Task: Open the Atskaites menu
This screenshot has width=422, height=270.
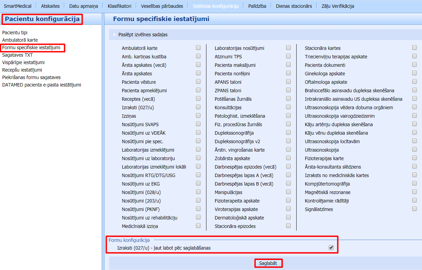Action: pyautogui.click(x=50, y=6)
